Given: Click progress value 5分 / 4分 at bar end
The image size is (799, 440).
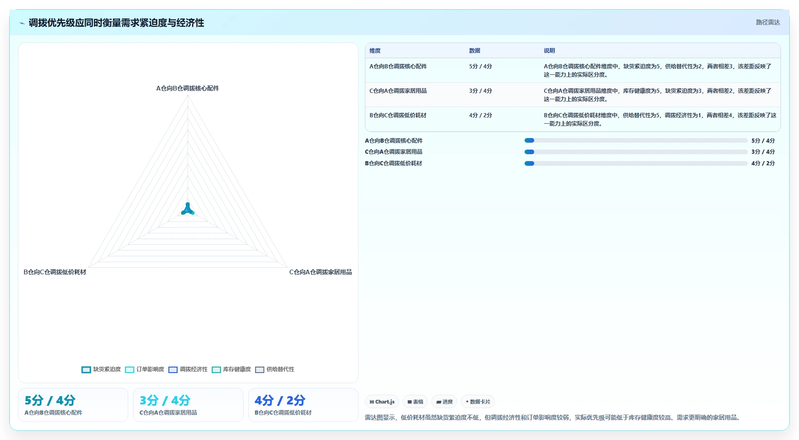Looking at the screenshot, I should click(x=763, y=141).
